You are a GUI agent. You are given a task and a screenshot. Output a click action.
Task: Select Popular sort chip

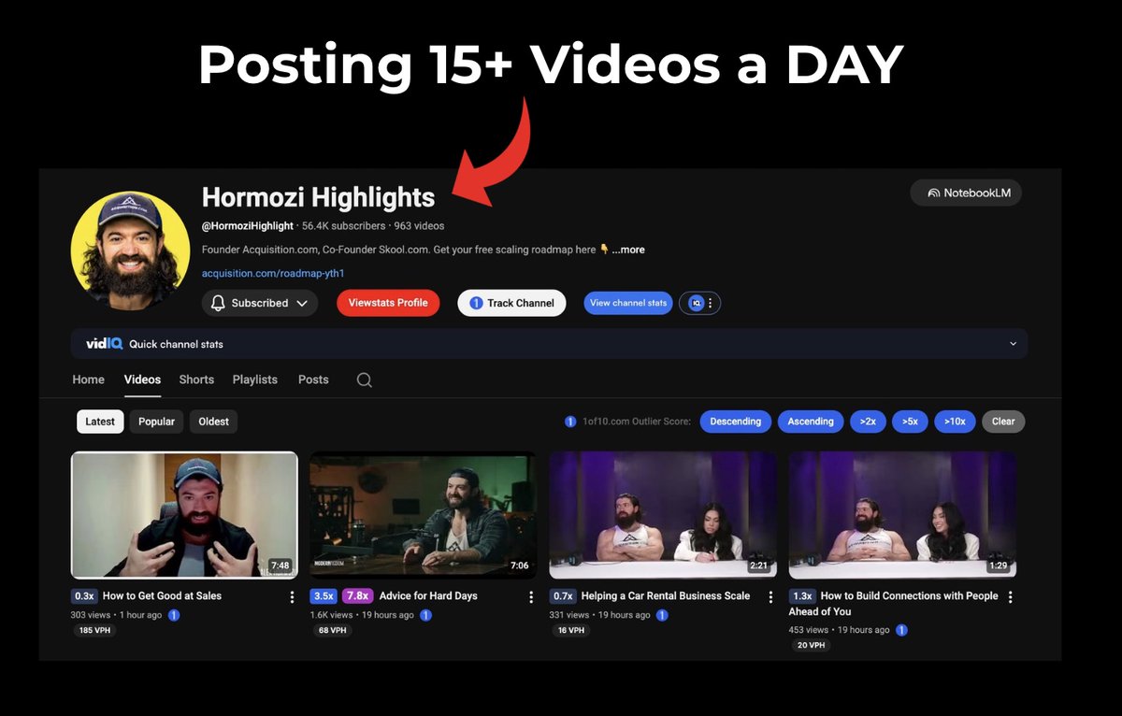[x=156, y=422]
